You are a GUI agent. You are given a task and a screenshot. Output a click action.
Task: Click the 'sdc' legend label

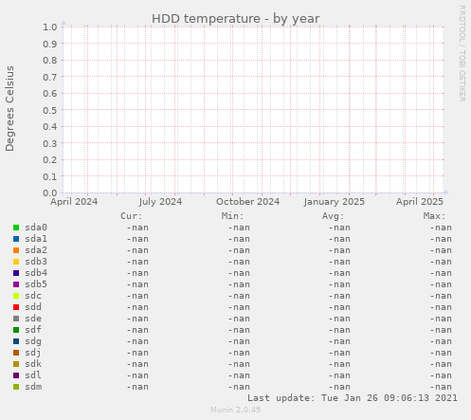tap(33, 296)
